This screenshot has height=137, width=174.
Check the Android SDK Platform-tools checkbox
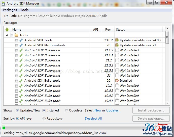coord(16,45)
